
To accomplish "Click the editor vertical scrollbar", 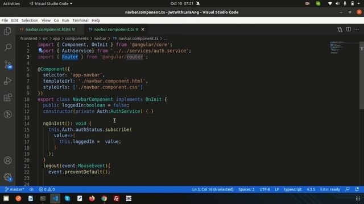I will [362, 75].
